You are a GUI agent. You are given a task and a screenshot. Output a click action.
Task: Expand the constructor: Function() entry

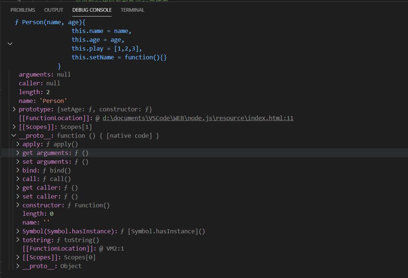click(18, 205)
